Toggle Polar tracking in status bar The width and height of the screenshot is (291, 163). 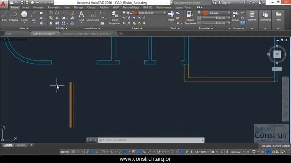click(103, 152)
